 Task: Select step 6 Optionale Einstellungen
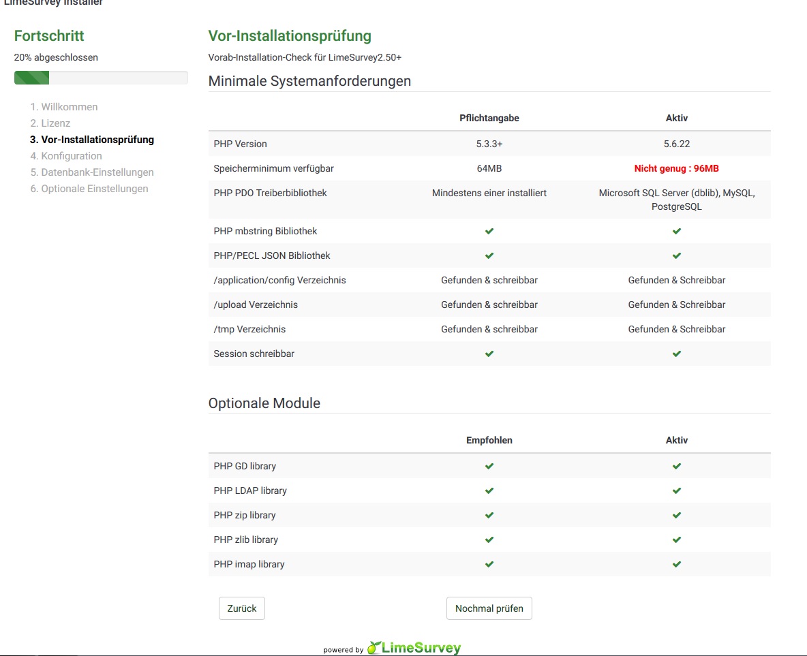point(95,189)
